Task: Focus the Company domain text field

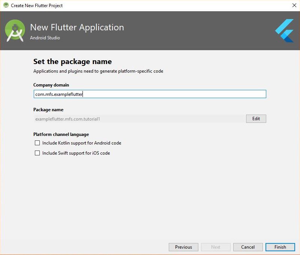Action: point(150,94)
